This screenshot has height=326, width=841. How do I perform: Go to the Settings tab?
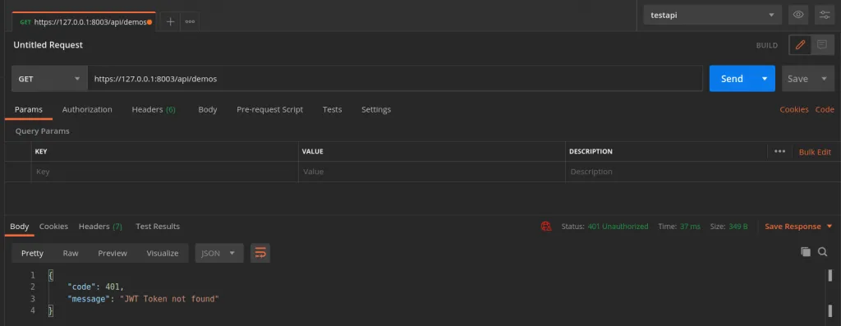point(376,109)
